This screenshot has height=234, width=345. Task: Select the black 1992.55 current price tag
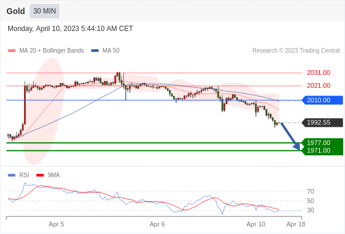[322, 122]
